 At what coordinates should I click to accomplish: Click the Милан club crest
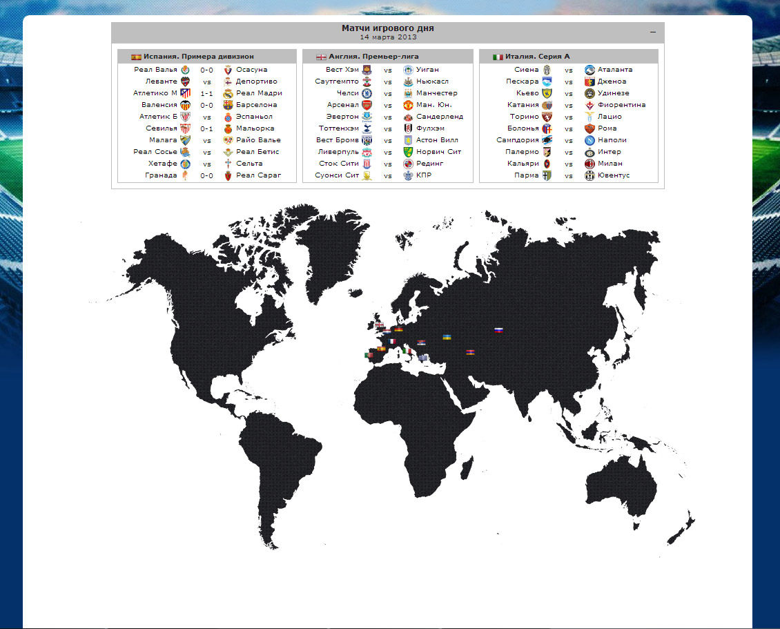[x=589, y=163]
